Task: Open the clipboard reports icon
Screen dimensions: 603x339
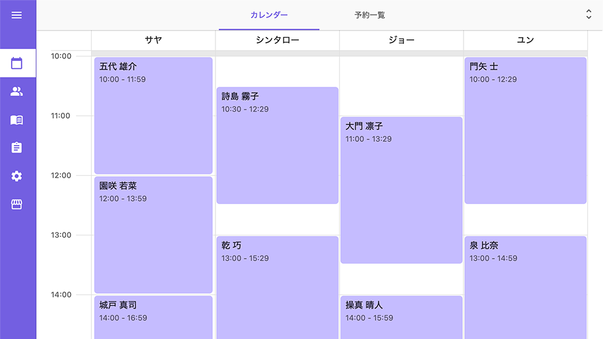Action: pyautogui.click(x=17, y=148)
